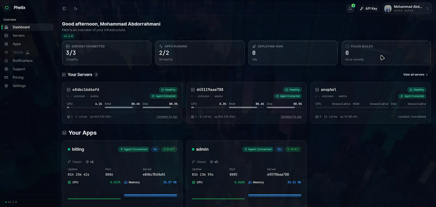Open Notifications in the sidebar
Screen dimensions: 436x207
(28, 61)
